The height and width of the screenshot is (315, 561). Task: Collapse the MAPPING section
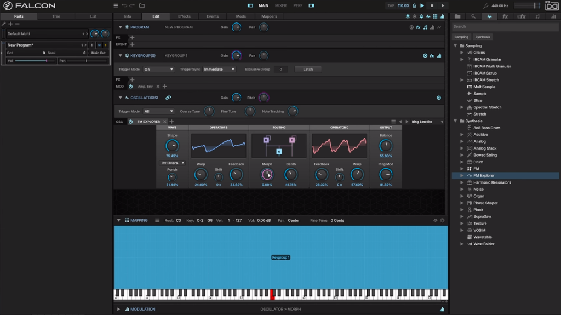click(x=118, y=220)
